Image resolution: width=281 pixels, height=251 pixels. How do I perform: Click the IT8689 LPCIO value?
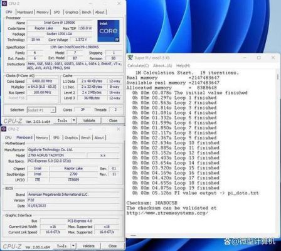pos(73,179)
